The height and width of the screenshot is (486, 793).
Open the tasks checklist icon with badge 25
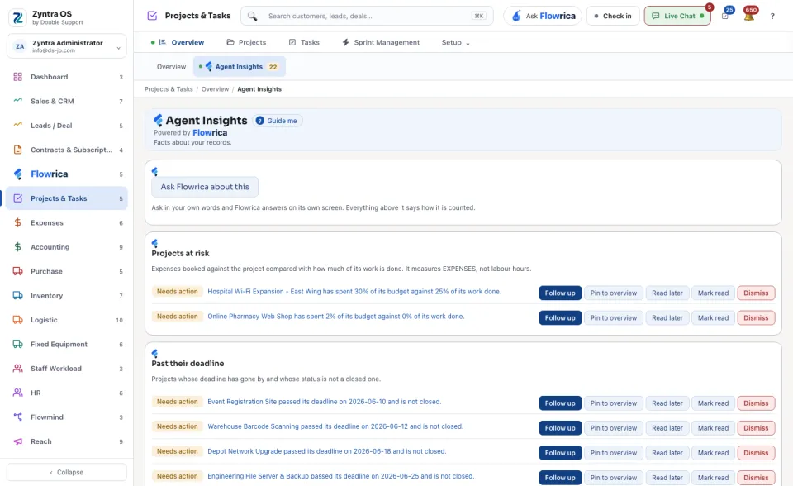[725, 17]
